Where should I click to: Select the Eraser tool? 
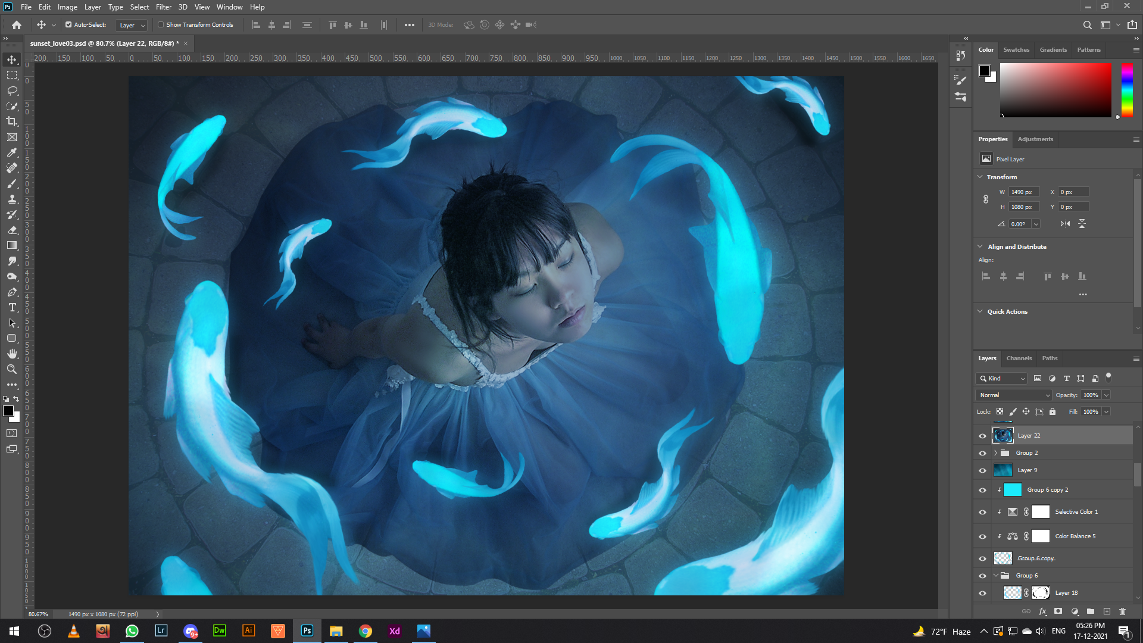coord(12,230)
